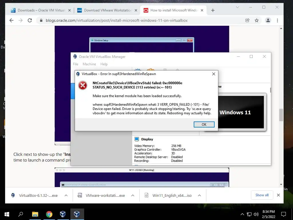This screenshot has height=220, width=293.
Task: Open the Chrome profile menu
Action: (268, 20)
